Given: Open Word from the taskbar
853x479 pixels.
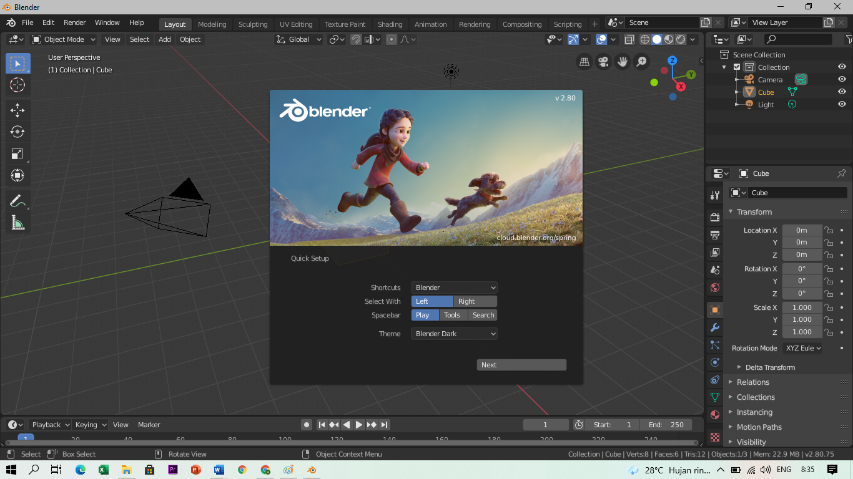Looking at the screenshot, I should (219, 470).
